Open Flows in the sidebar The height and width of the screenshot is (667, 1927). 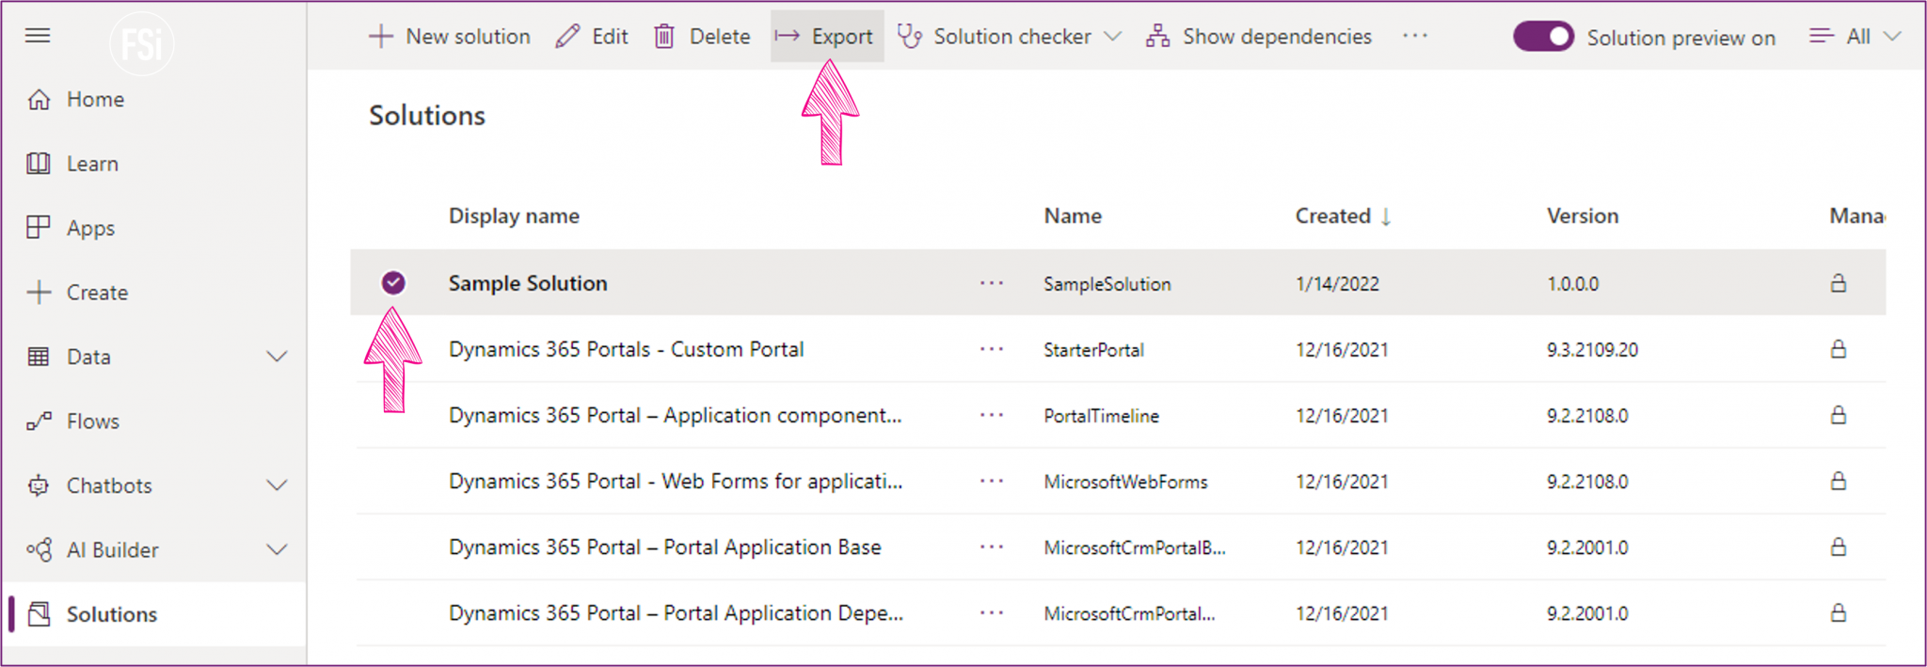92,421
